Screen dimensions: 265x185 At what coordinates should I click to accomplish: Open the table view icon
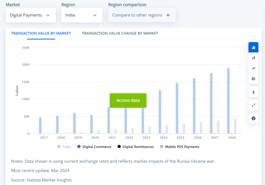pyautogui.click(x=253, y=79)
